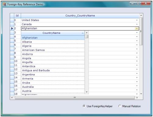Select the Manual Relation radio button
The height and width of the screenshot is (117, 153).
tap(120, 106)
